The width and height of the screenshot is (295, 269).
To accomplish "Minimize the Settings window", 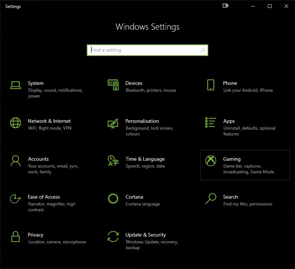I will coord(253,6).
